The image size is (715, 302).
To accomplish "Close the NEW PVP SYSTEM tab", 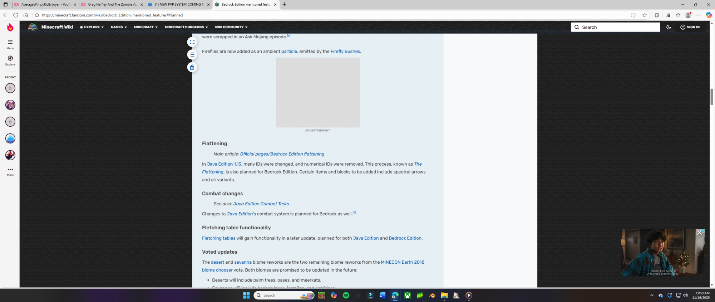I will coord(208,5).
